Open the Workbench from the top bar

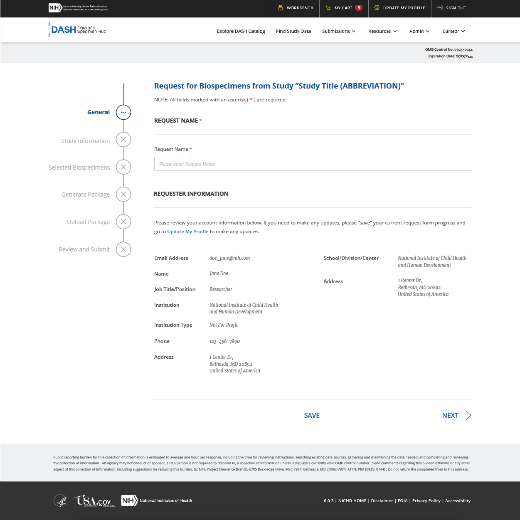click(296, 8)
